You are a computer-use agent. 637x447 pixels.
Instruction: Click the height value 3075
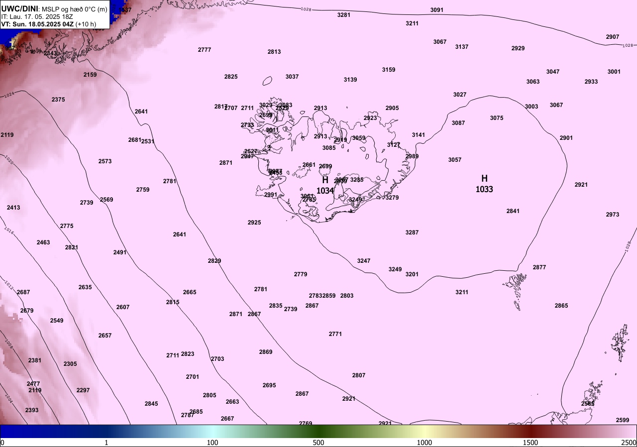click(497, 118)
